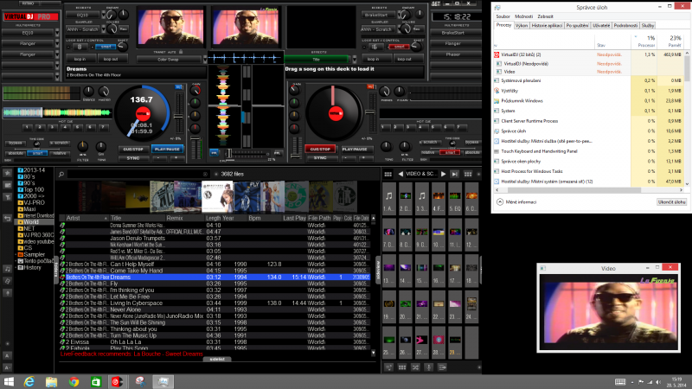
Task: Toggle bypass timecode button on left deck
Action: click(x=16, y=143)
